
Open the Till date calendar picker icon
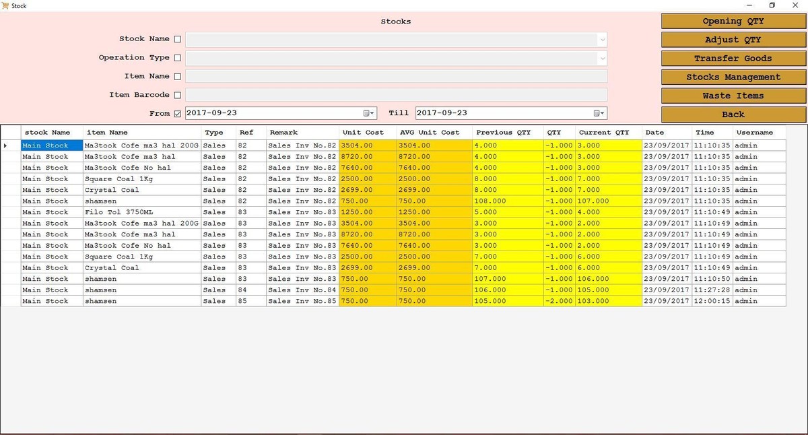[597, 113]
